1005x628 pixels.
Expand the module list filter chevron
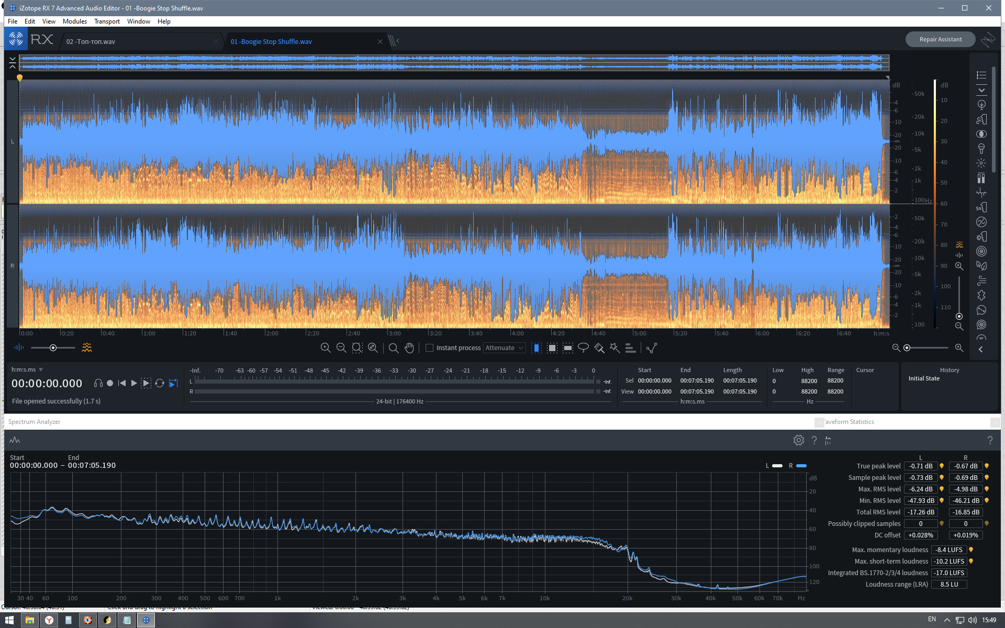[x=981, y=90]
